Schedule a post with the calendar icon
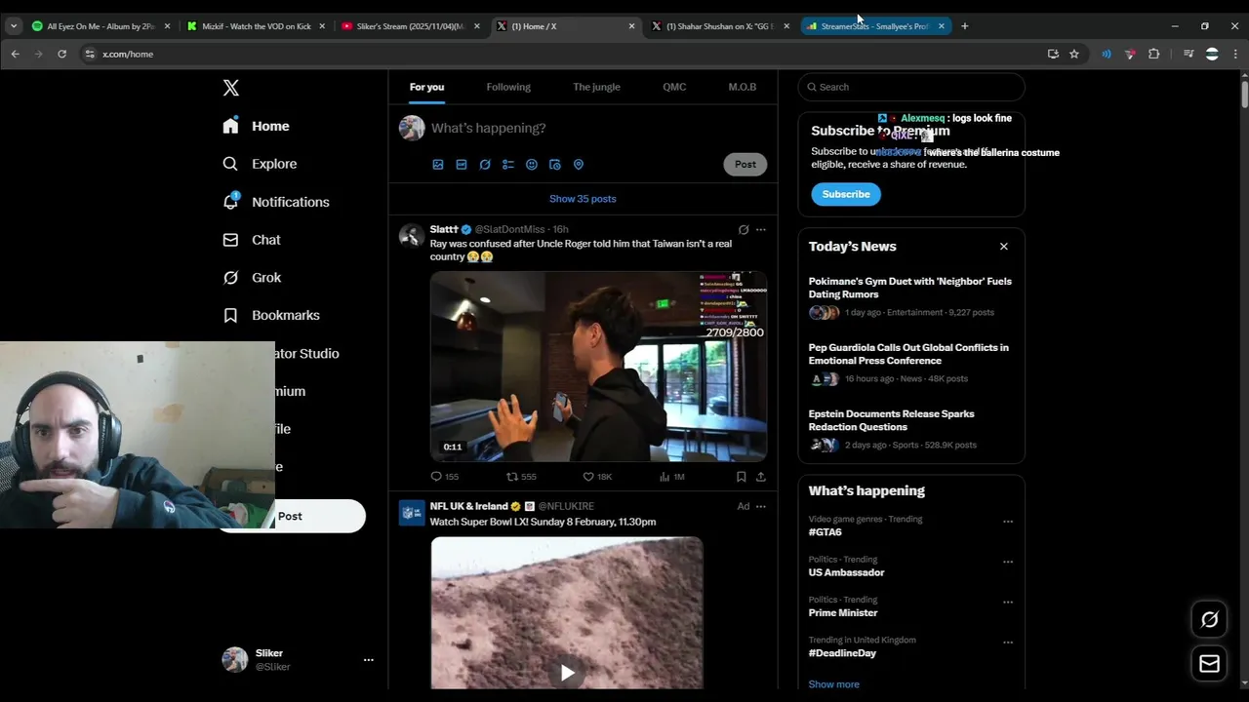 [555, 165]
